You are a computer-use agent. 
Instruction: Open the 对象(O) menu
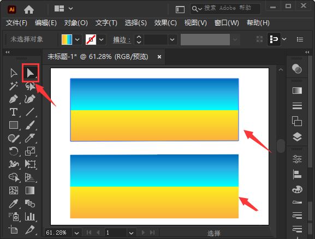point(76,23)
